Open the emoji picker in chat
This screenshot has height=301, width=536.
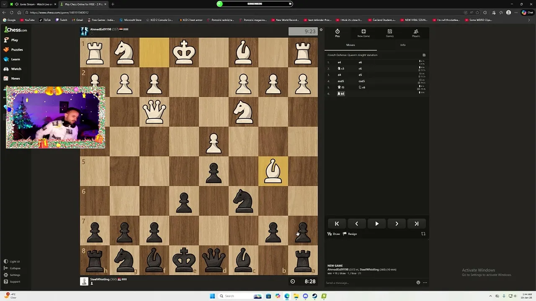[418, 283]
